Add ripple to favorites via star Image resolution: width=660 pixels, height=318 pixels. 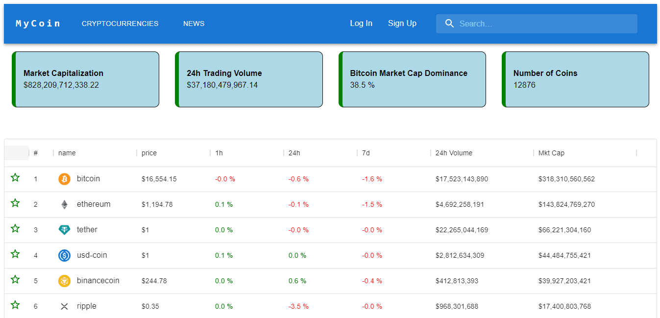[x=15, y=305]
